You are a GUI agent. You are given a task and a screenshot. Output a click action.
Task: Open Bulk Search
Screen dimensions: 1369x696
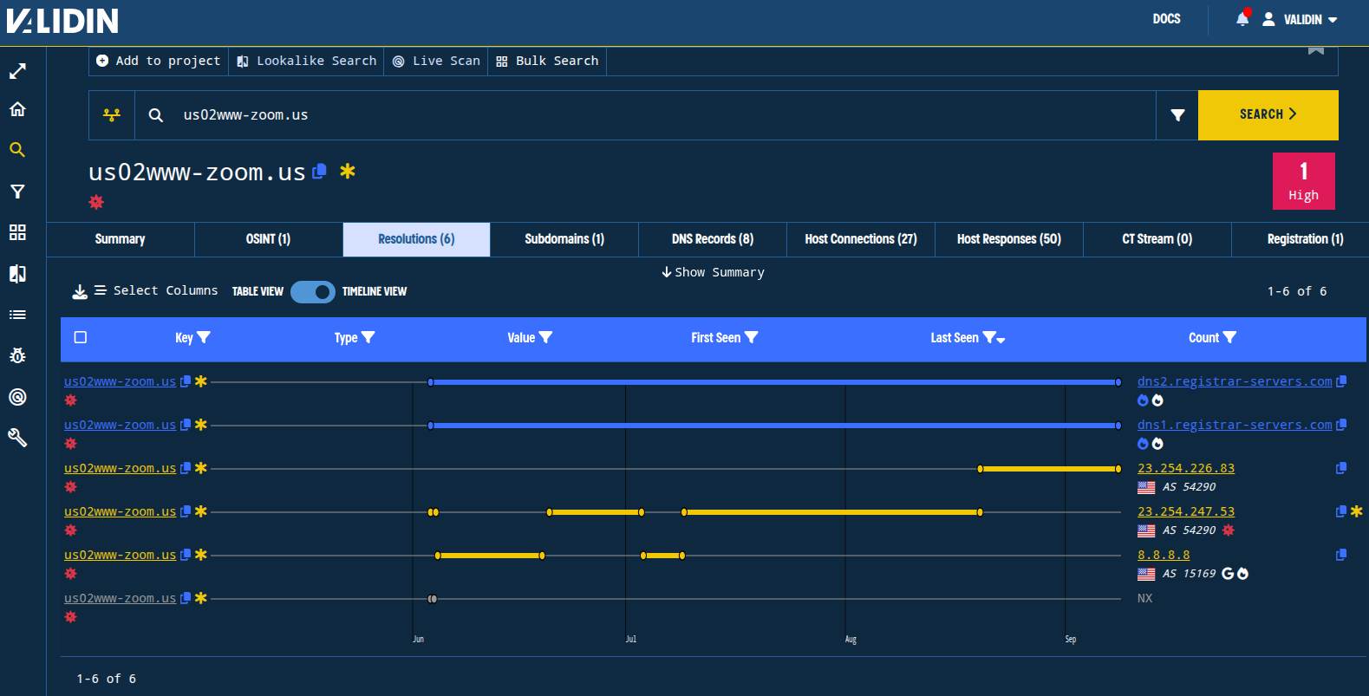547,61
